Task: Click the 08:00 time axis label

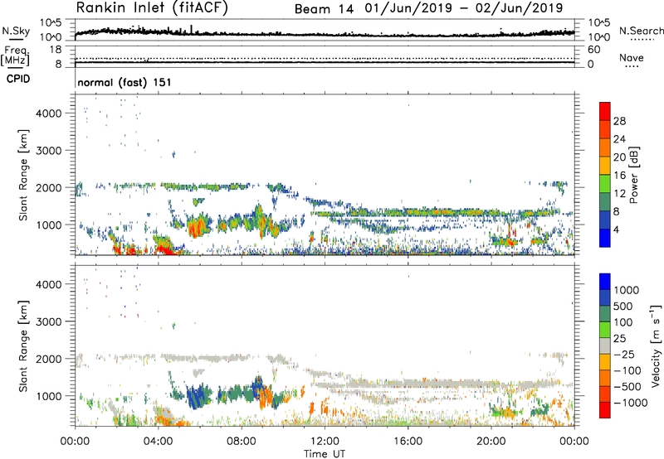Action: tap(242, 442)
